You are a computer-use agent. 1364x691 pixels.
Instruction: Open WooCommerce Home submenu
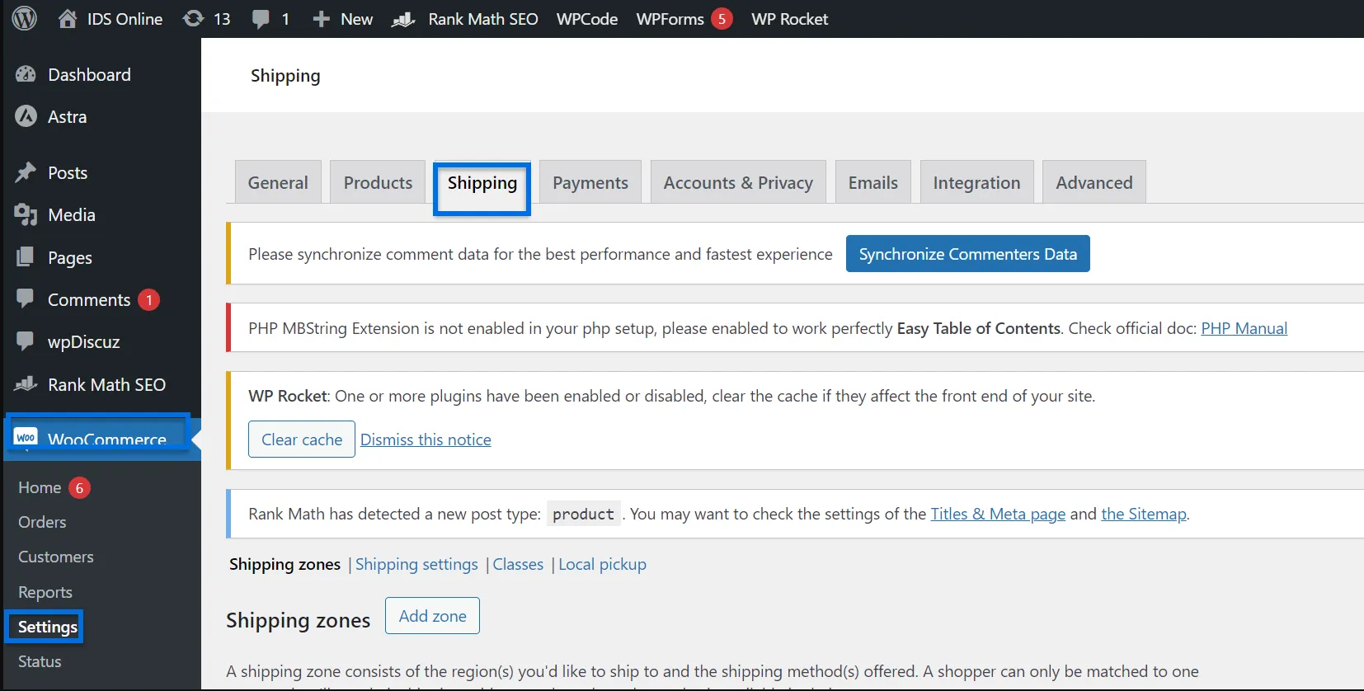[x=40, y=487]
